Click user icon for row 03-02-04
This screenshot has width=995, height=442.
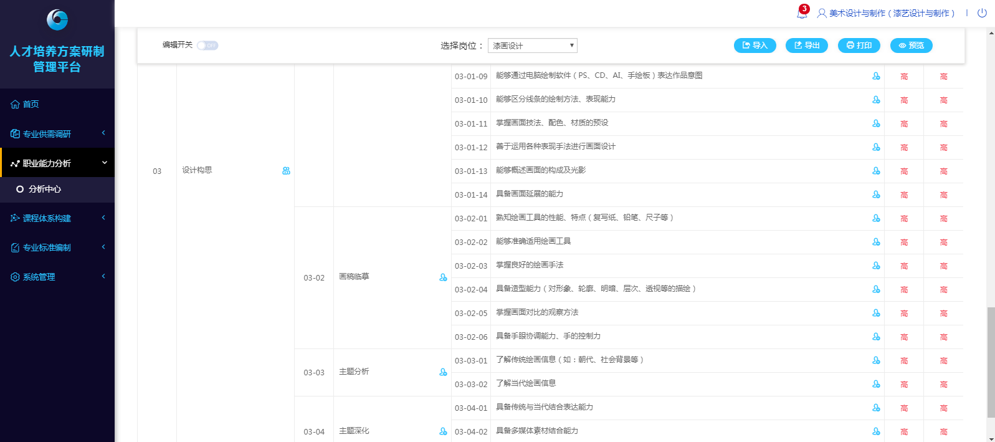click(876, 289)
